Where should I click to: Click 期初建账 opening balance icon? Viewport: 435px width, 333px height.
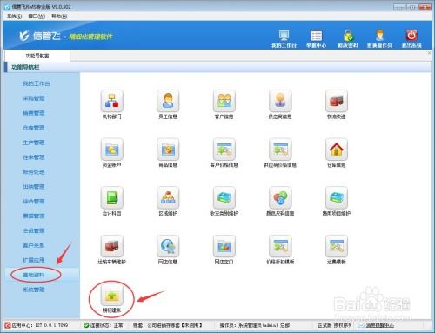[x=111, y=295]
